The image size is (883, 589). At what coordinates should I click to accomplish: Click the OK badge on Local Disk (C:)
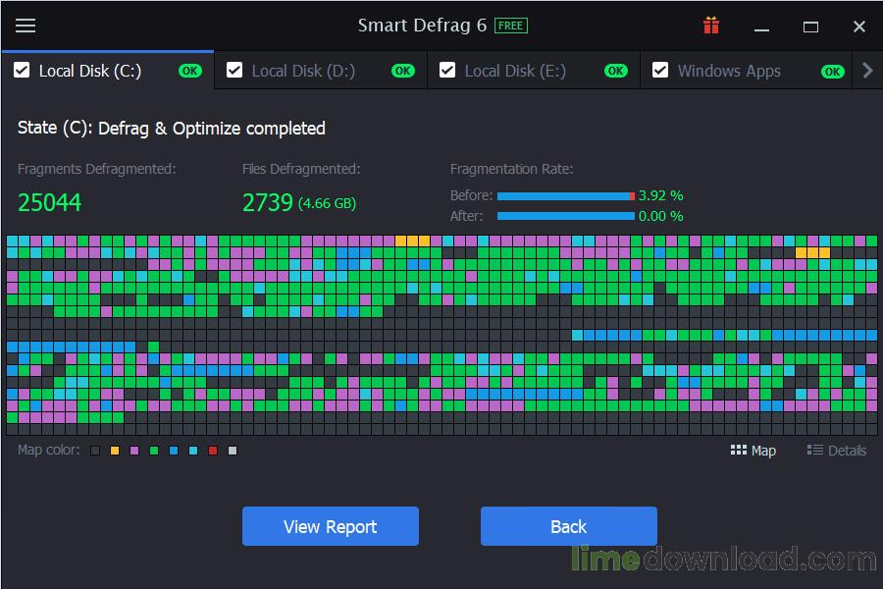click(189, 71)
